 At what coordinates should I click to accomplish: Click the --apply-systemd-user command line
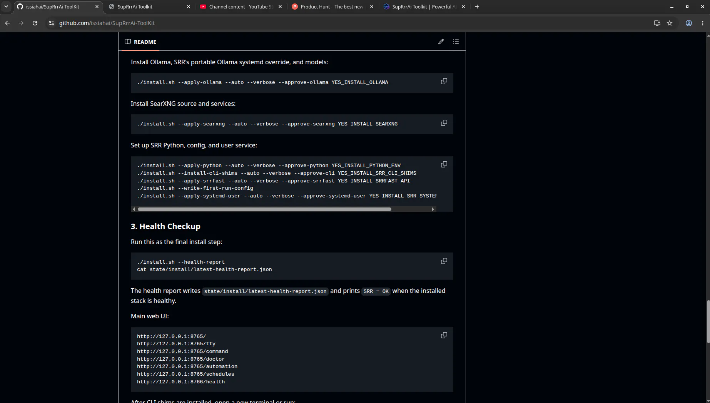click(x=287, y=196)
